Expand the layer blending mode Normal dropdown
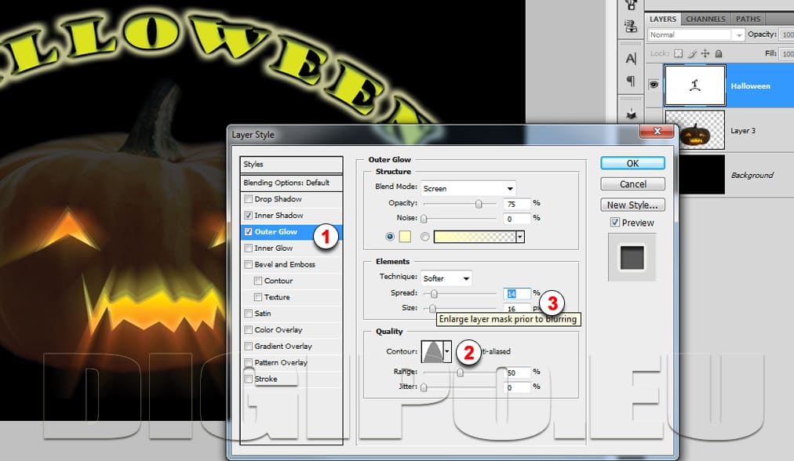 pyautogui.click(x=696, y=34)
